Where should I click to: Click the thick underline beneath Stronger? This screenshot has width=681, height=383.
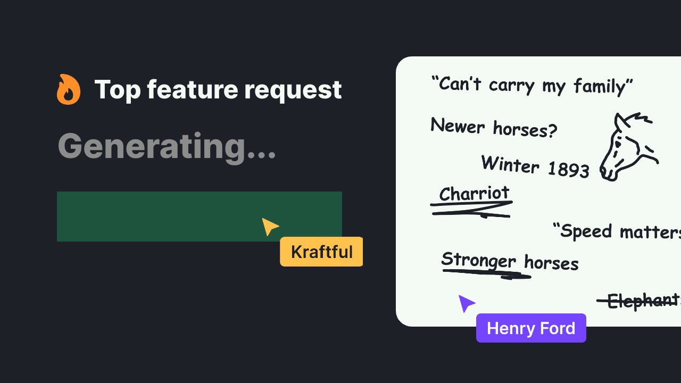pos(486,274)
